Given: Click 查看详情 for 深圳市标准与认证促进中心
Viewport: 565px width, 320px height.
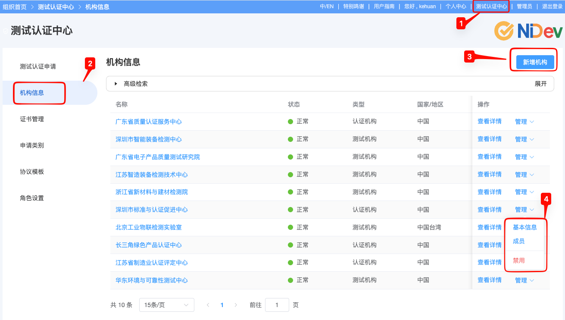Looking at the screenshot, I should tap(490, 210).
